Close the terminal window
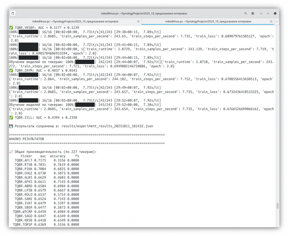 274,14
